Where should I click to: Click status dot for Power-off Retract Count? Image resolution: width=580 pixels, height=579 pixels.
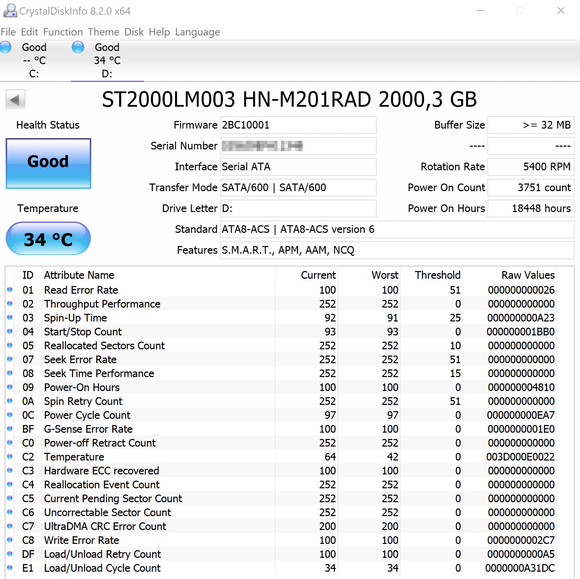[x=10, y=442]
